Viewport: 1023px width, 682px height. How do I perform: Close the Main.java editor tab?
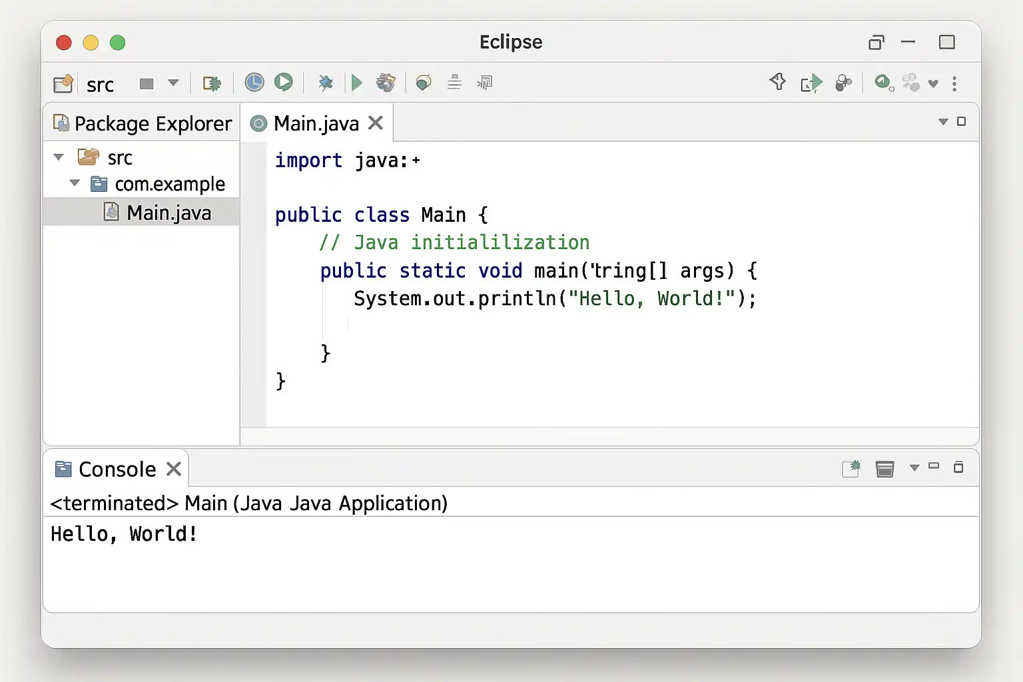tap(376, 123)
